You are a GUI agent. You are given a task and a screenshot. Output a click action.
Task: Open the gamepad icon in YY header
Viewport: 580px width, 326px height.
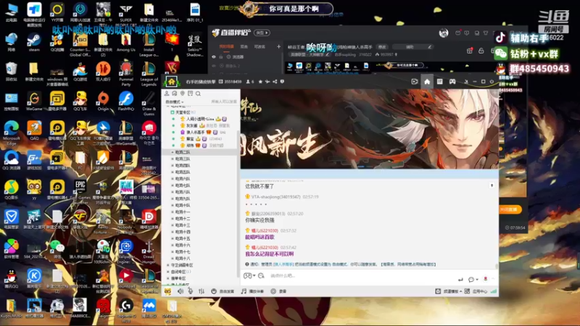452,82
